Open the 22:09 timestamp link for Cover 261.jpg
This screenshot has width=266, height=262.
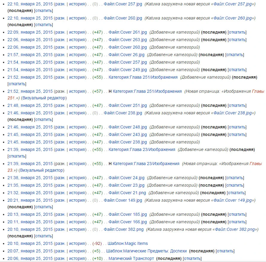[30, 32]
